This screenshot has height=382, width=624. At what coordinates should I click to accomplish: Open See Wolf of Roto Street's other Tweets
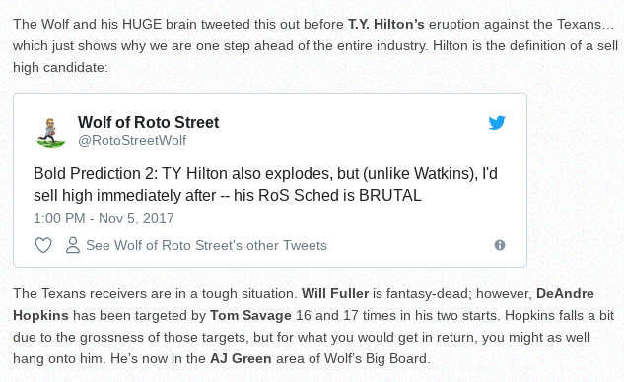click(x=206, y=246)
